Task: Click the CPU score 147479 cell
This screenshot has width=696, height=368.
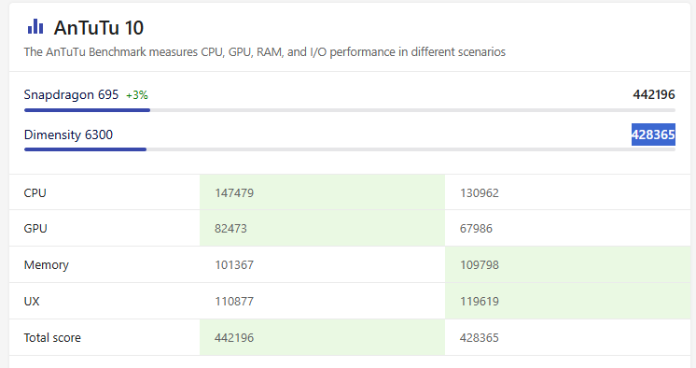Action: tap(322, 192)
